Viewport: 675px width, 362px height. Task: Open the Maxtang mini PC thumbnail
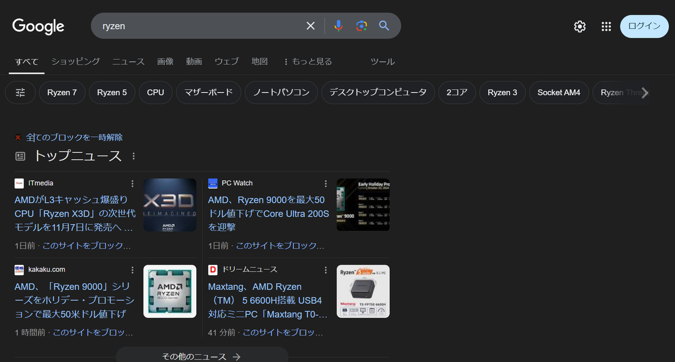363,291
